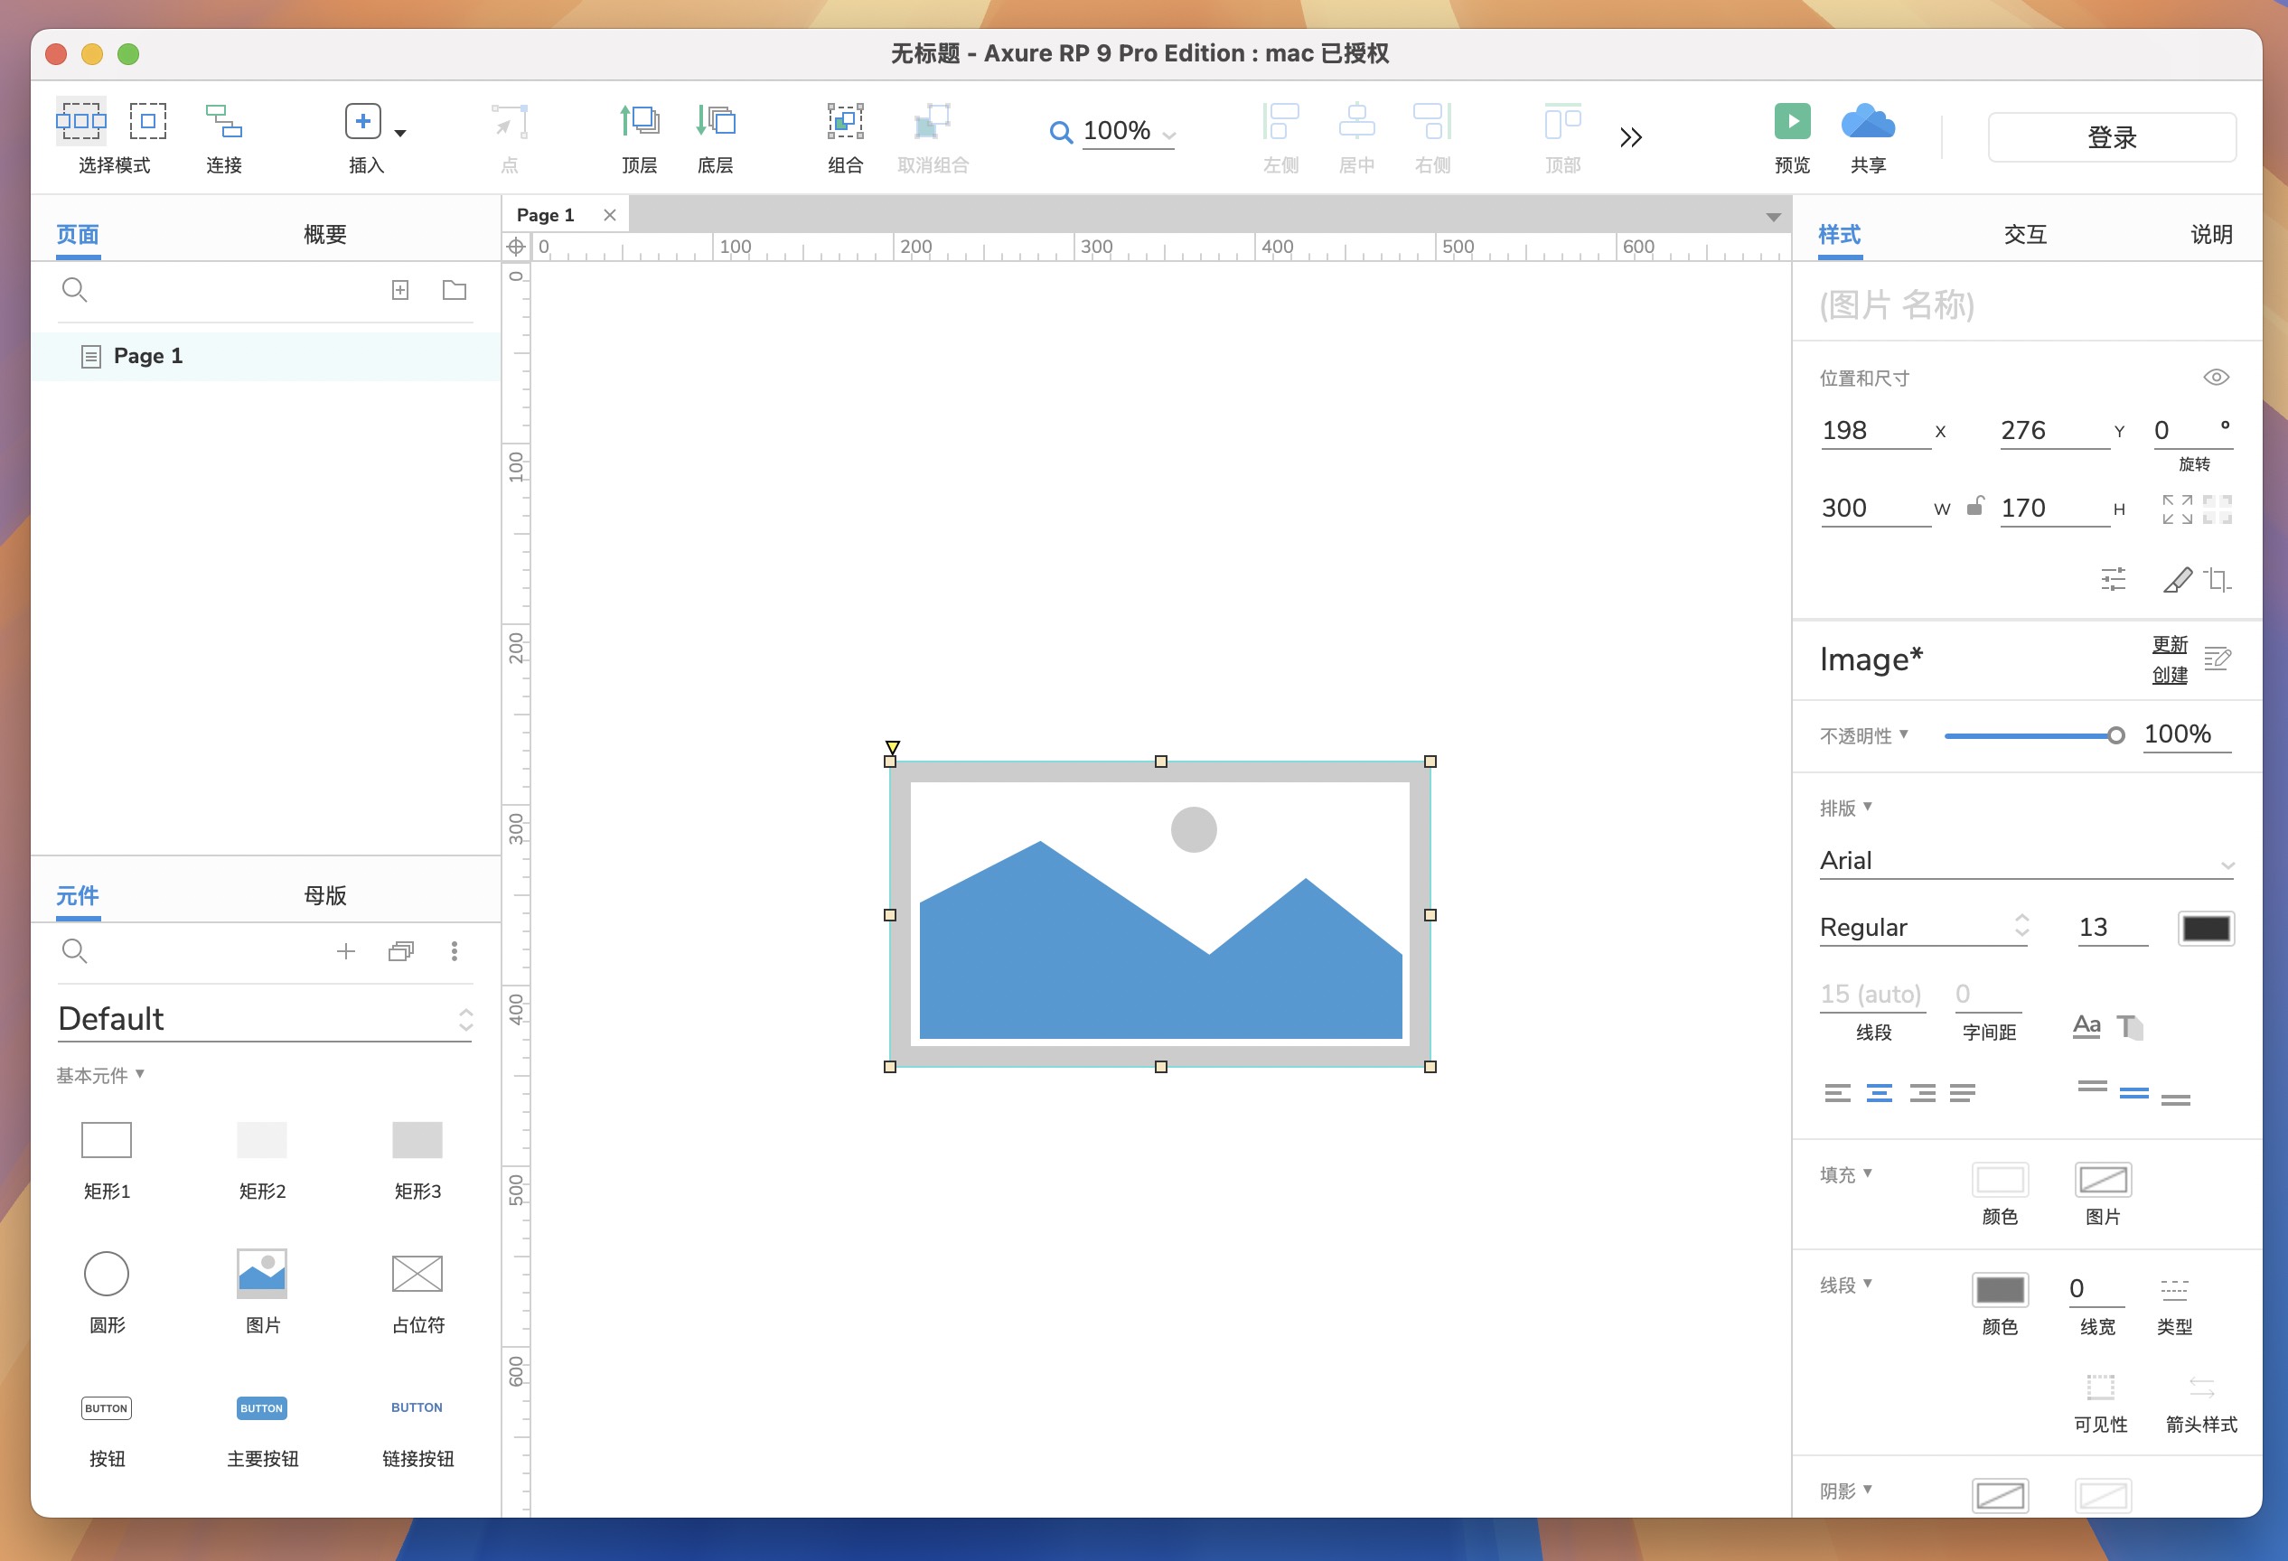Viewport: 2288px width, 1561px height.
Task: Switch to the 页面 pages tab
Action: click(x=78, y=234)
